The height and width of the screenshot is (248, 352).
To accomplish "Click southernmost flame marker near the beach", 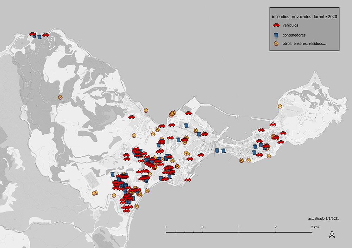I will [137, 206].
